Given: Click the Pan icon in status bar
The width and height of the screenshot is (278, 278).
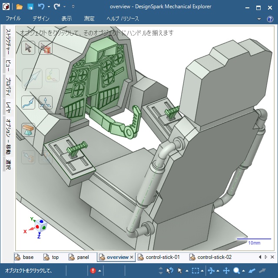Looking at the screenshot, I should pos(226,271).
